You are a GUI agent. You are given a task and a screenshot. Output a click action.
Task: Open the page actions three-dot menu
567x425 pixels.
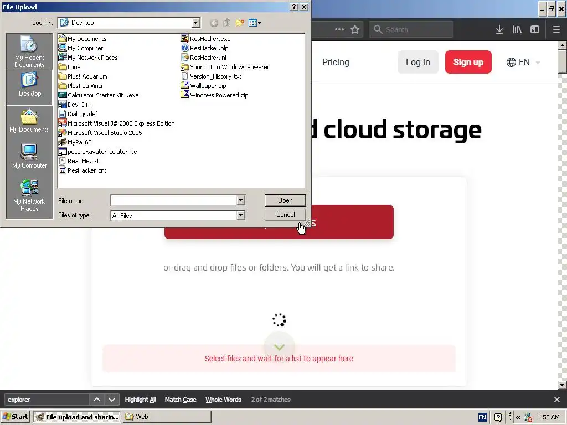click(339, 30)
